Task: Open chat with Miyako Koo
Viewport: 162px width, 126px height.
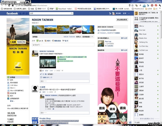Action: click(147, 38)
